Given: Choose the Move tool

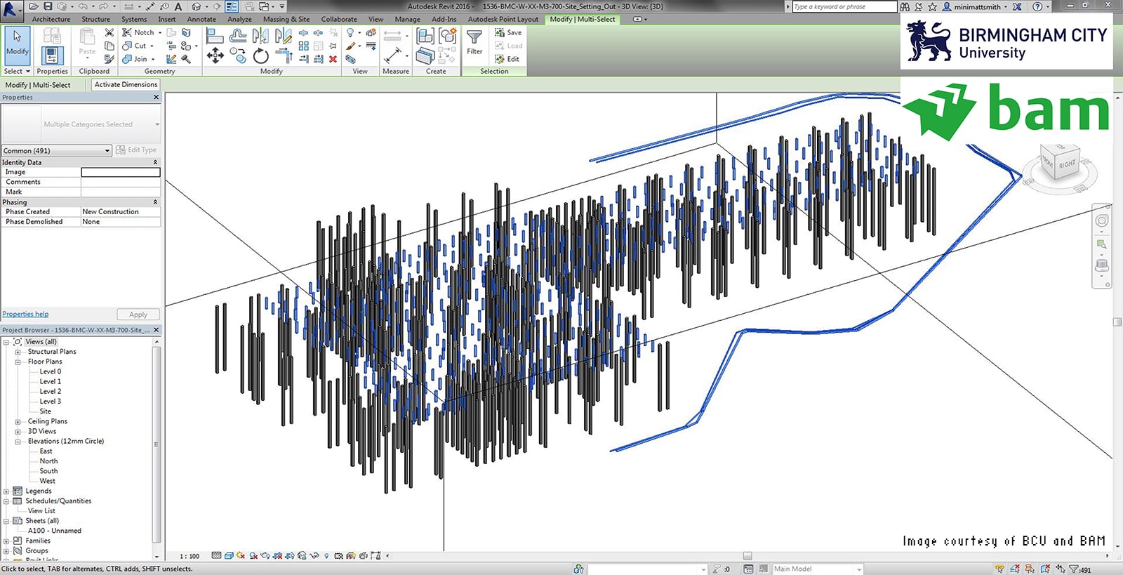Looking at the screenshot, I should click(x=215, y=55).
